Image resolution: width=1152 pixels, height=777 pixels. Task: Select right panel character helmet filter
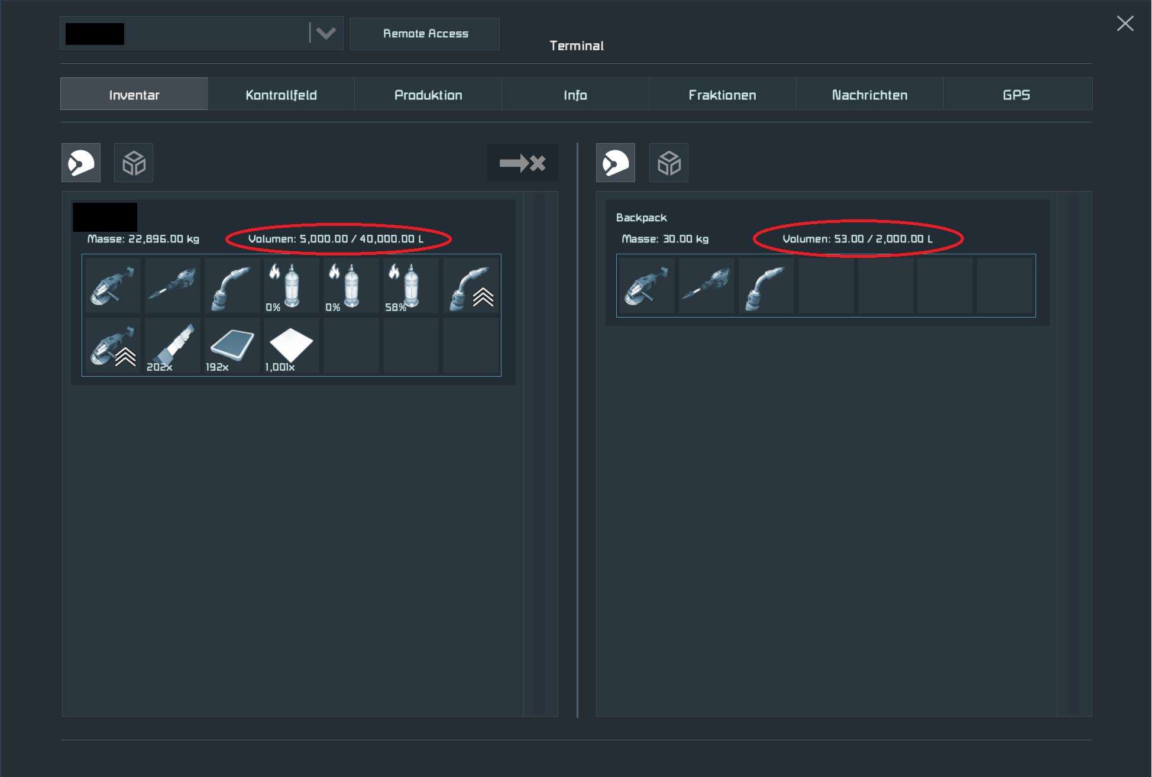coord(616,163)
